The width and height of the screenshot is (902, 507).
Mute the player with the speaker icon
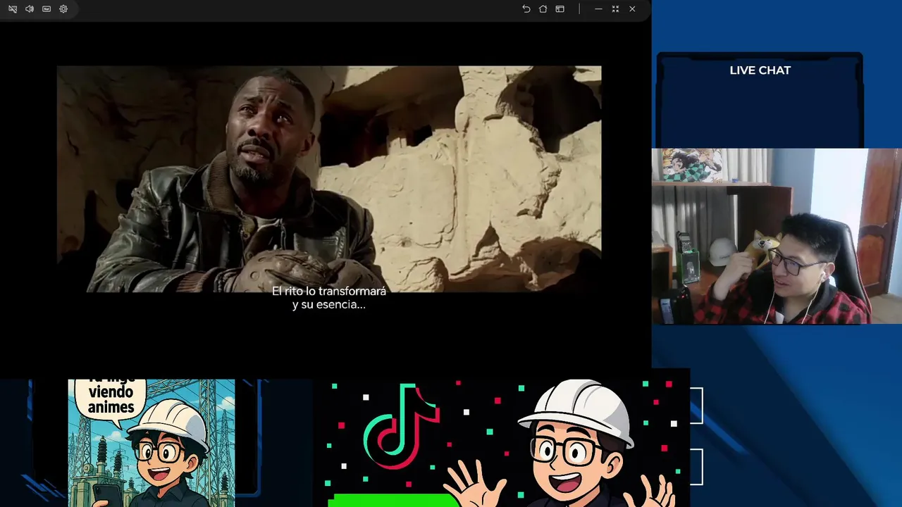click(30, 9)
